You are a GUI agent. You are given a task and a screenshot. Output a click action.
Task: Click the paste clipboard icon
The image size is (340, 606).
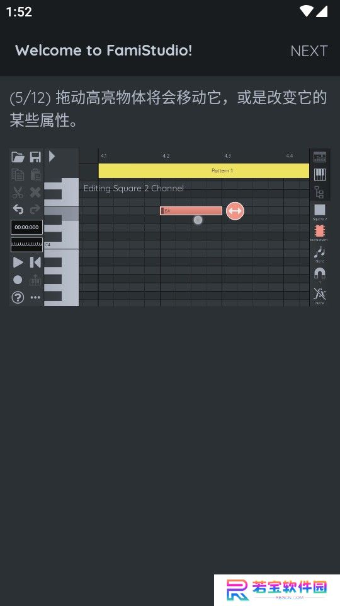pyautogui.click(x=35, y=175)
